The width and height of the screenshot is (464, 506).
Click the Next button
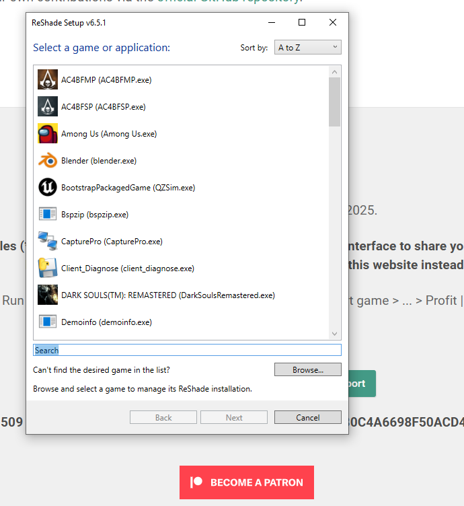[x=234, y=417]
